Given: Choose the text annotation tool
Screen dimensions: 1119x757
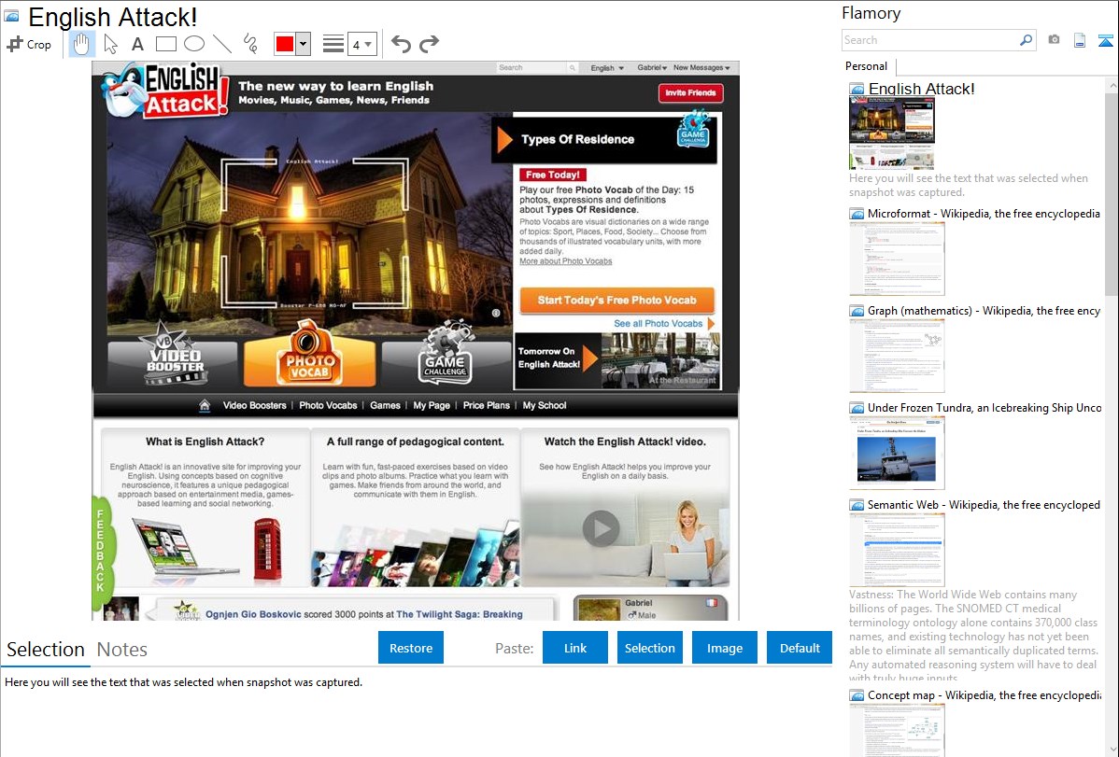Looking at the screenshot, I should (137, 44).
